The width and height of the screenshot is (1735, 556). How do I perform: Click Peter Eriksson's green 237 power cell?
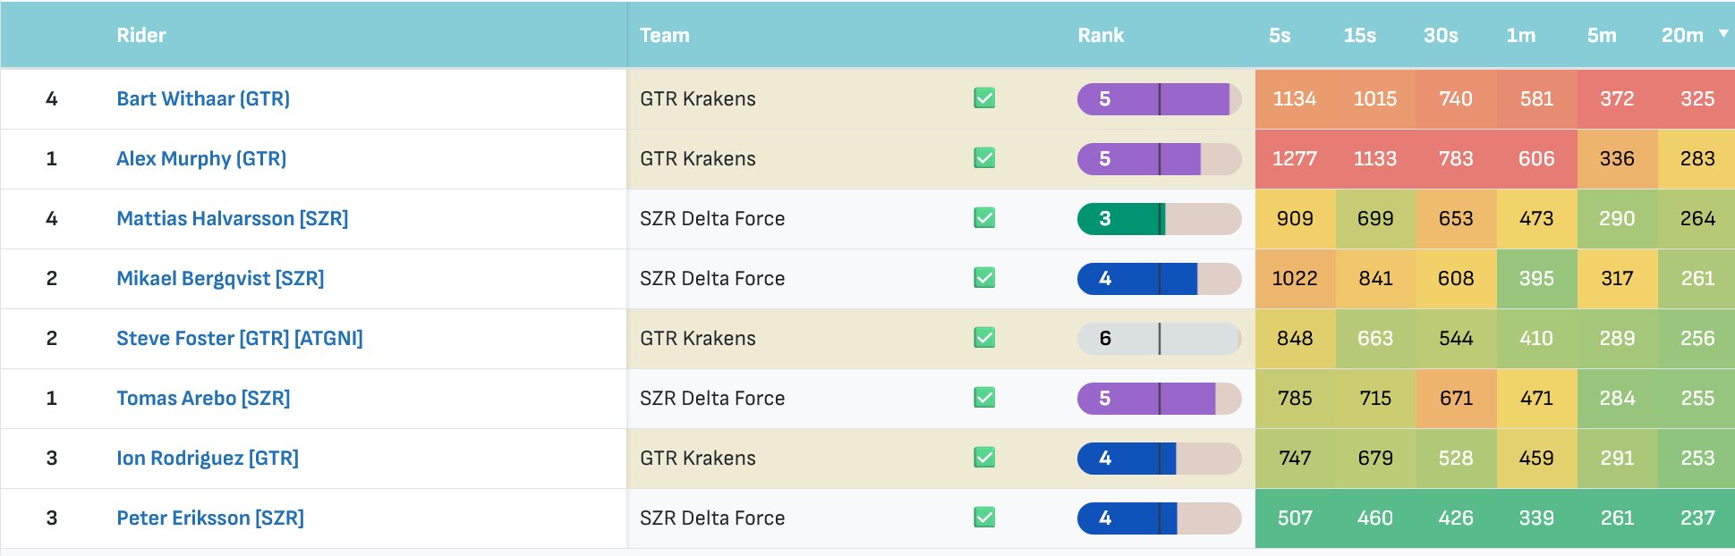(1697, 518)
